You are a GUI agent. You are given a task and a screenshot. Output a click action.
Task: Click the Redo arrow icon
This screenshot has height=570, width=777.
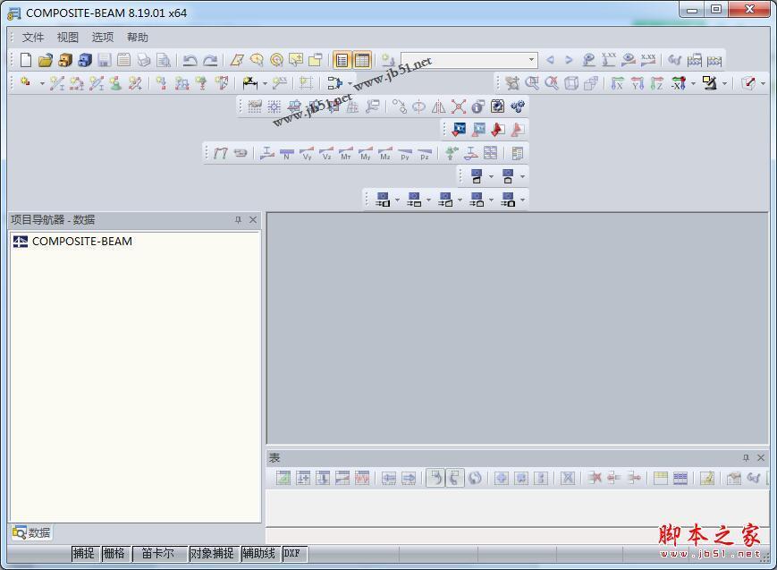[210, 61]
